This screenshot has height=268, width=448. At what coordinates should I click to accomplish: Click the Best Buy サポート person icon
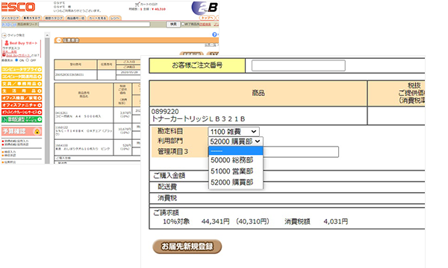pos(7,43)
